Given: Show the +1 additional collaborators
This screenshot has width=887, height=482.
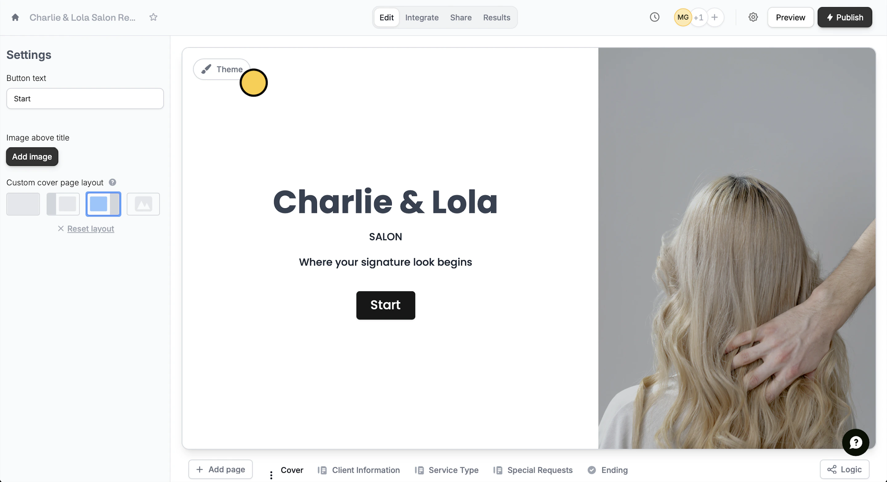Looking at the screenshot, I should tap(698, 17).
